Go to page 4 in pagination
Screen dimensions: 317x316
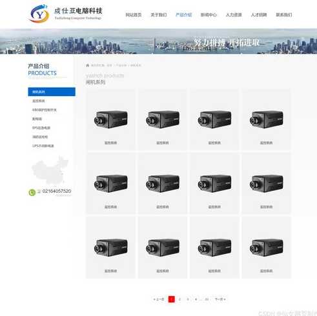tap(196, 299)
